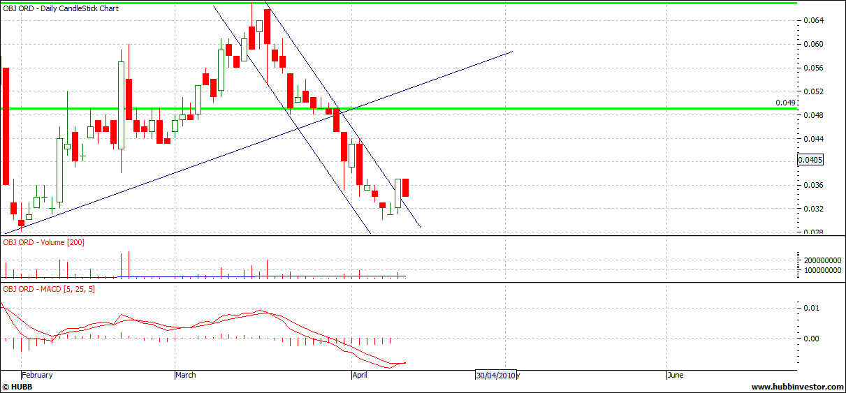
Task: Click the 0.01 MACD axis label
Action: point(810,308)
